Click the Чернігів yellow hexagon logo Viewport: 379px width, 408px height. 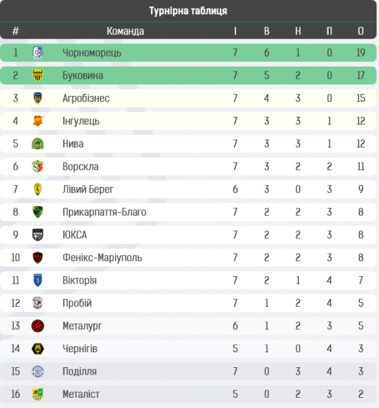tap(37, 349)
